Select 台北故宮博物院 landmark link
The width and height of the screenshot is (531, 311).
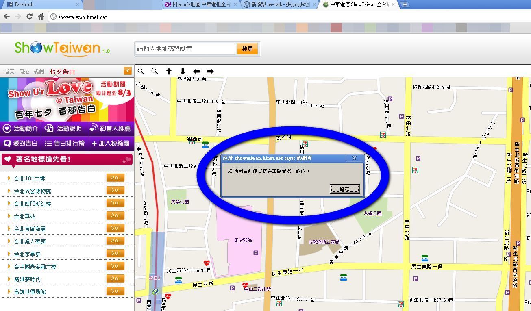coord(33,191)
